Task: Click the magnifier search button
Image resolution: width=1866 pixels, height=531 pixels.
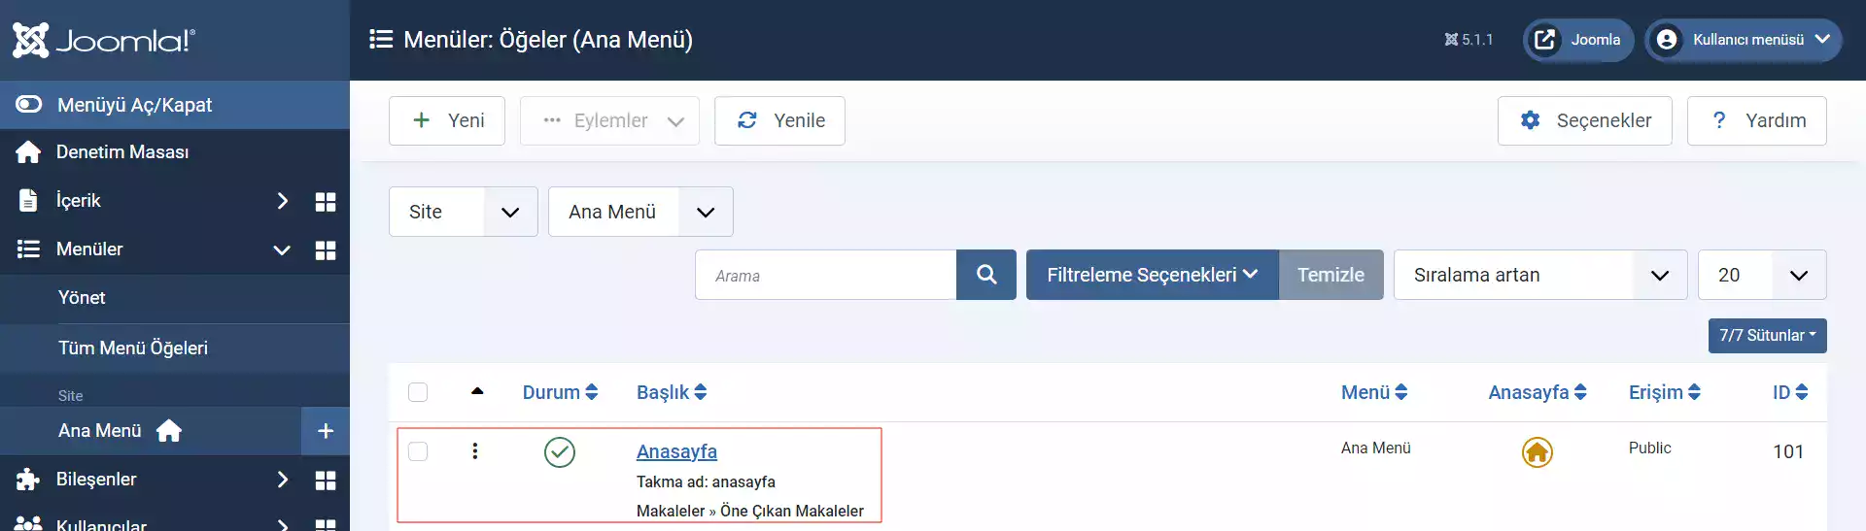Action: [986, 275]
